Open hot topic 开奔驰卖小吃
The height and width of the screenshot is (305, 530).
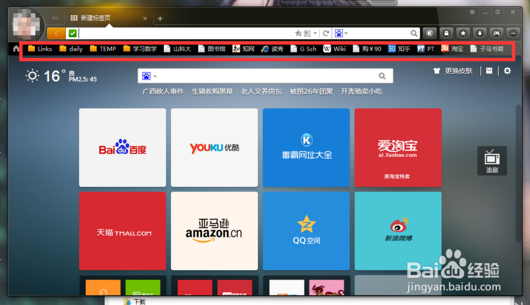tap(361, 91)
